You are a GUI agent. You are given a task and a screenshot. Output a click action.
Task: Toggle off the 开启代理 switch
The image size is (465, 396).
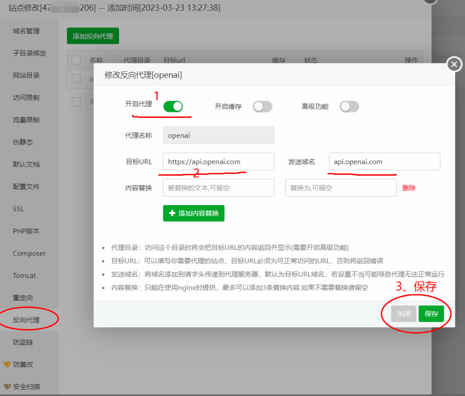[x=174, y=106]
